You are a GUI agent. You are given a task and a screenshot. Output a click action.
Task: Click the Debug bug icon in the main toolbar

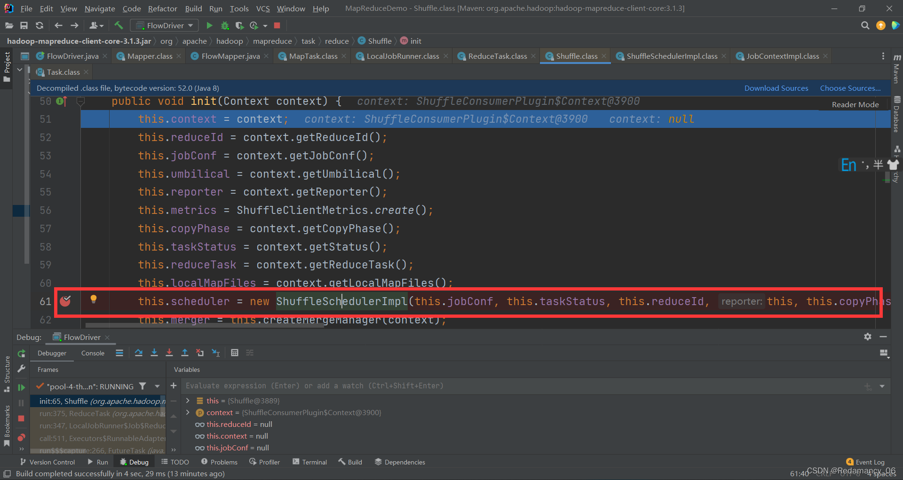[225, 25]
